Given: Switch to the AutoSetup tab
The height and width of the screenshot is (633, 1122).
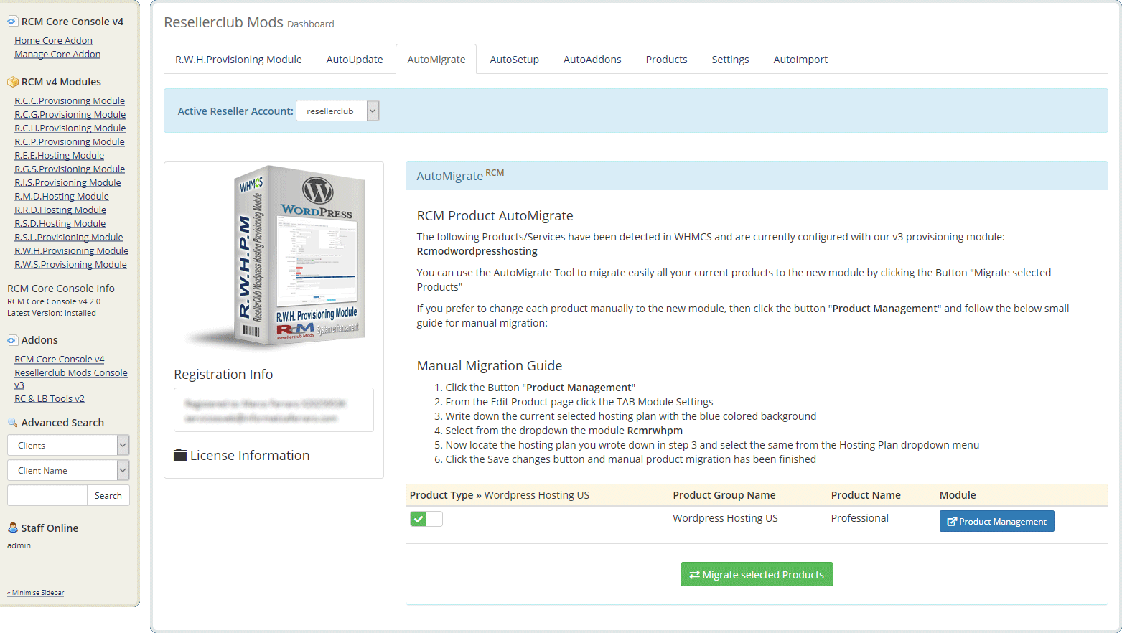Looking at the screenshot, I should (x=515, y=60).
